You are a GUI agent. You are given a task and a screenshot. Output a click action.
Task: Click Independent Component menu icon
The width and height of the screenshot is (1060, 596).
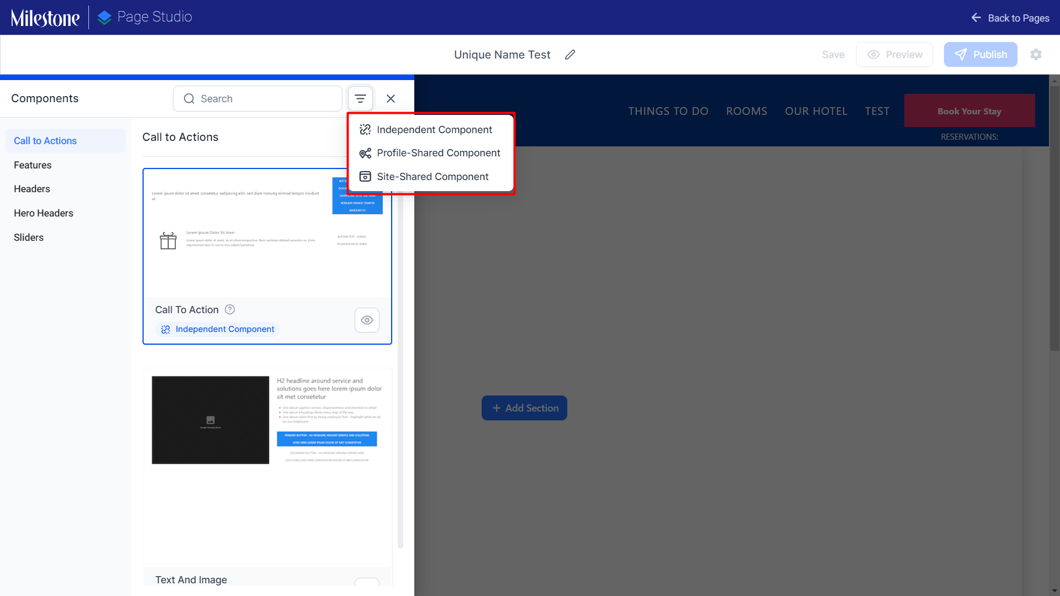pyautogui.click(x=365, y=130)
